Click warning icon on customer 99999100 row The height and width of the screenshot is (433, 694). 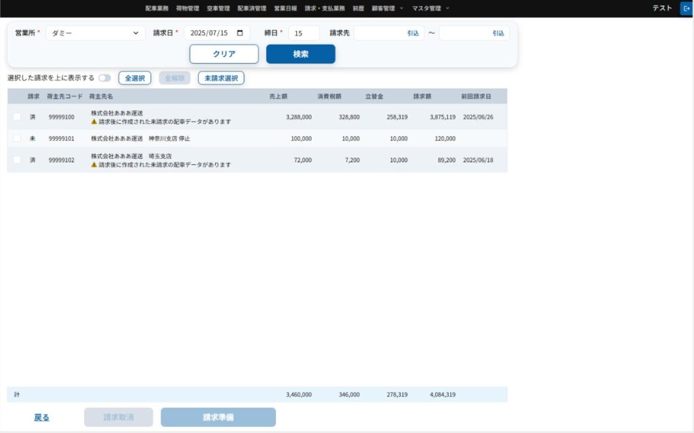click(94, 122)
